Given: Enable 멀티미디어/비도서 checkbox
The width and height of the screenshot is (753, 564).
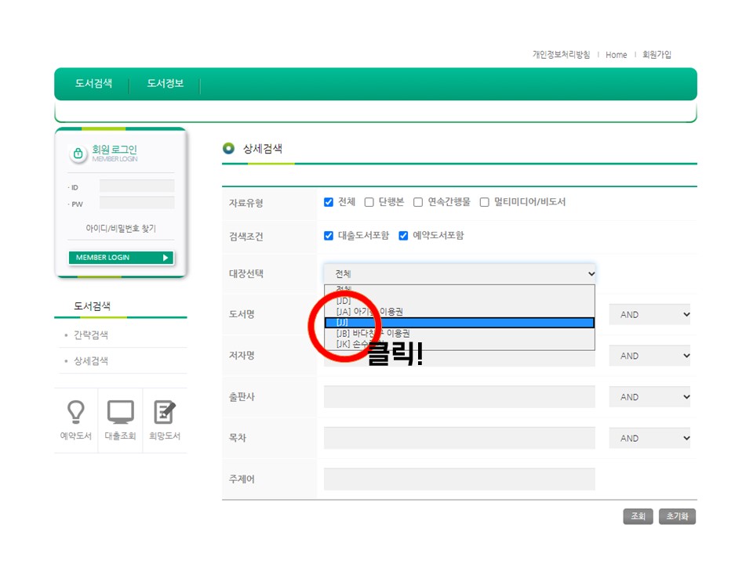Looking at the screenshot, I should [485, 202].
